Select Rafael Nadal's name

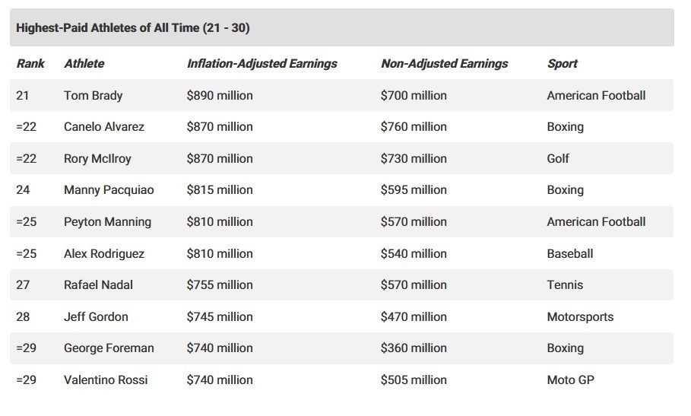click(98, 285)
